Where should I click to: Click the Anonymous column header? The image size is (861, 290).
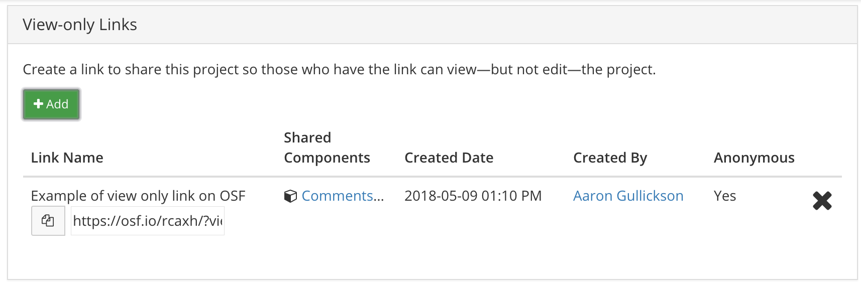pos(754,158)
